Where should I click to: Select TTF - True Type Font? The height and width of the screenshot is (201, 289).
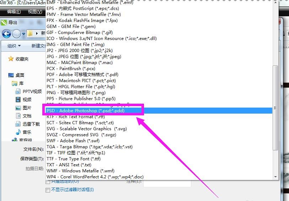pyautogui.click(x=159, y=159)
